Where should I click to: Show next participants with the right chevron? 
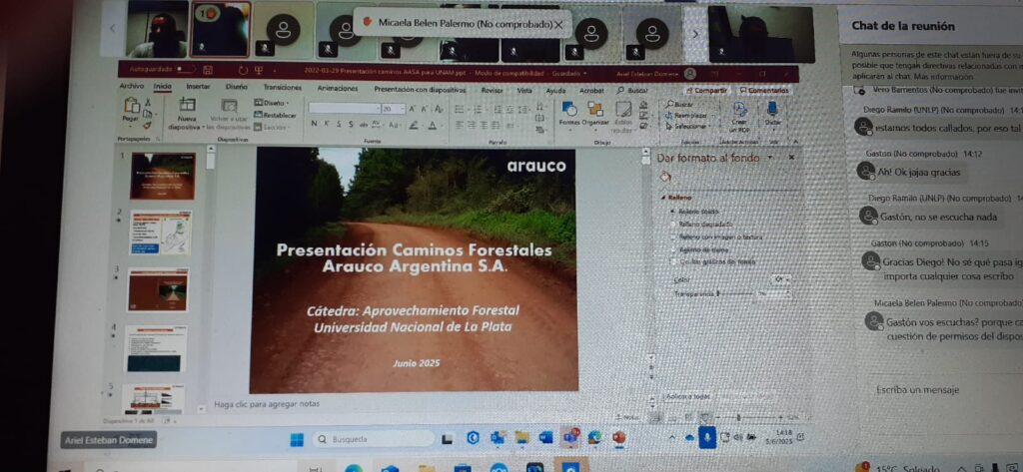[x=695, y=33]
